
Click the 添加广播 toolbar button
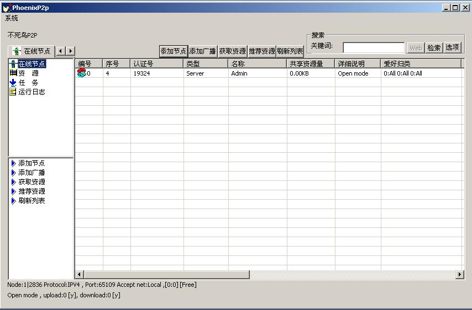click(203, 51)
